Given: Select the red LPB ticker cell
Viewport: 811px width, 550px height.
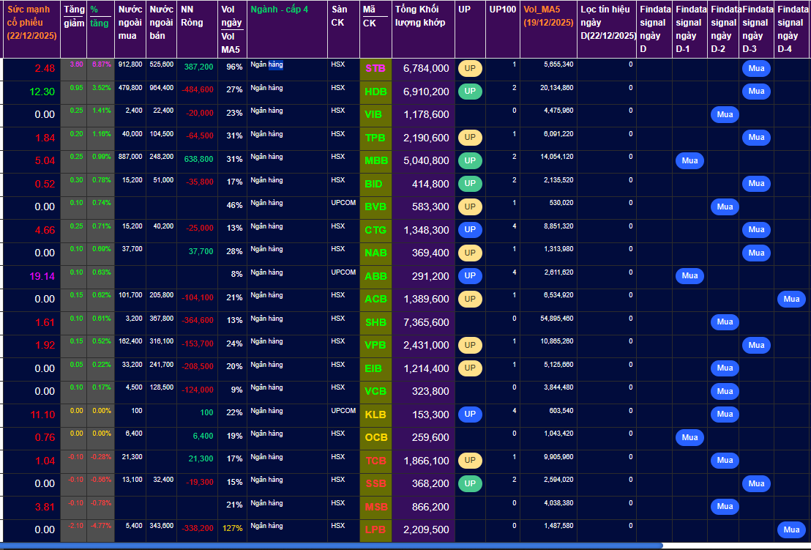Looking at the screenshot, I should [x=375, y=529].
